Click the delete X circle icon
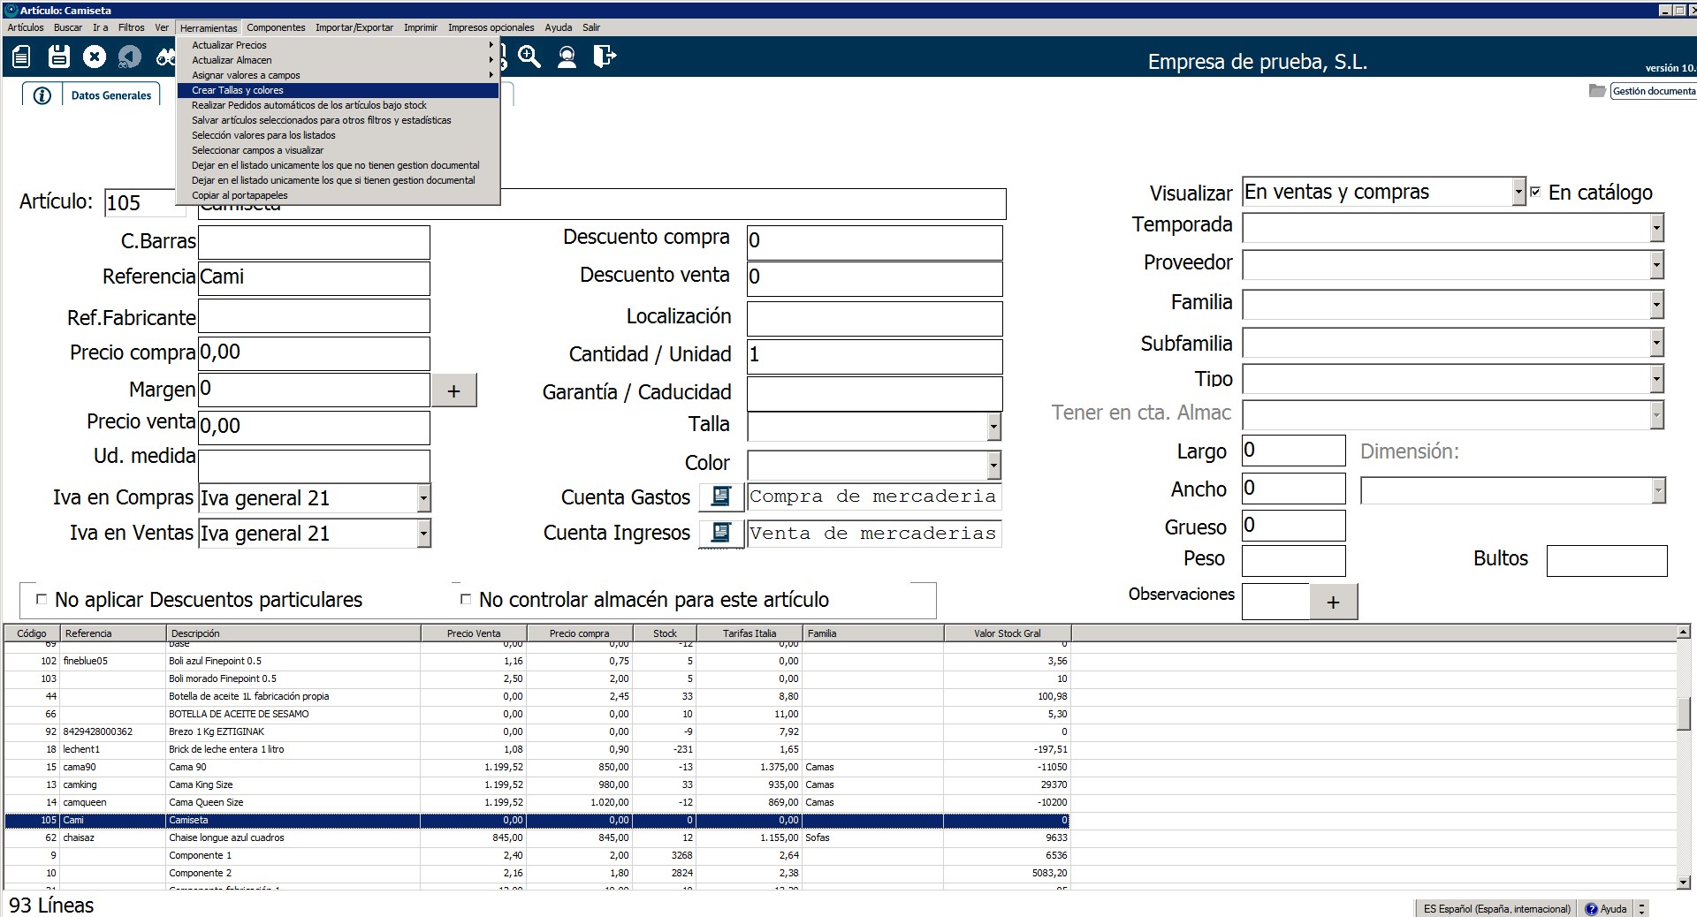The height and width of the screenshot is (917, 1697). tap(95, 57)
